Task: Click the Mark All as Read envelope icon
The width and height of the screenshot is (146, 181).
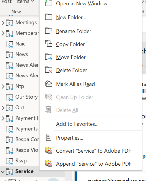Action: coord(49,84)
